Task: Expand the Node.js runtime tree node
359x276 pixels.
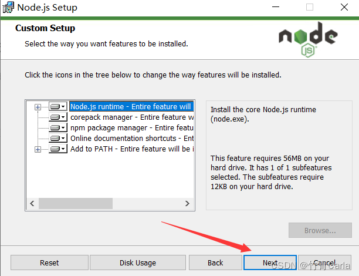Action: 38,107
